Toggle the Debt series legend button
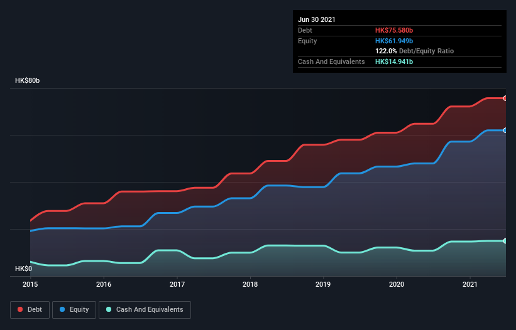This screenshot has width=516, height=330. [x=30, y=310]
